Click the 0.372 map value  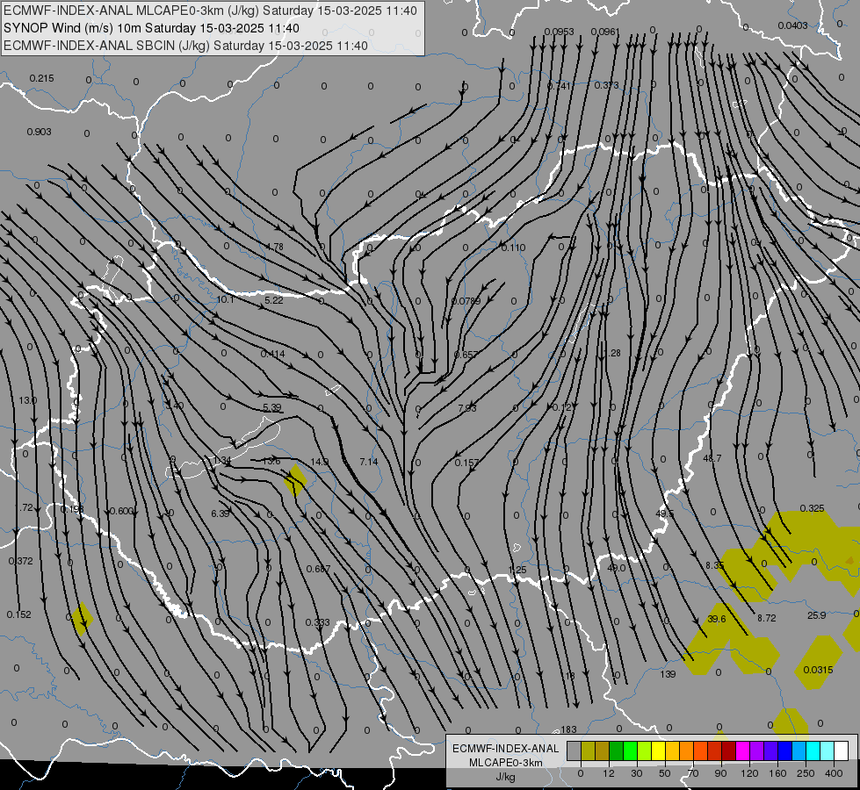point(21,562)
